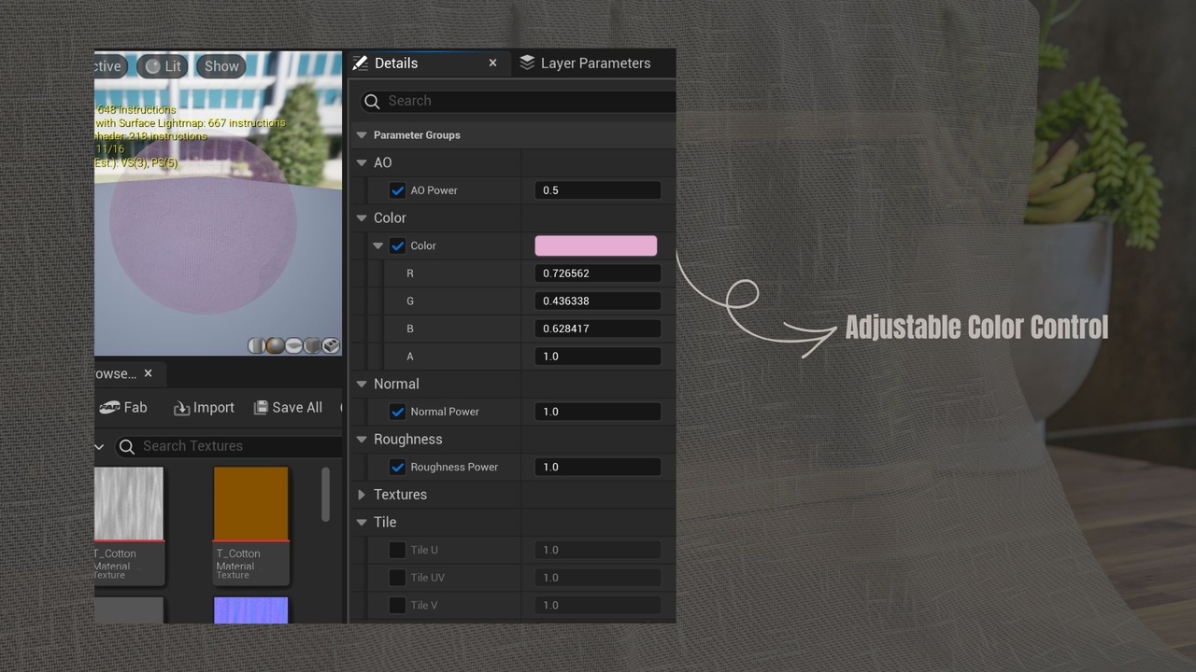The width and height of the screenshot is (1196, 672).
Task: Select the plane preview mesh icon
Action: (293, 346)
